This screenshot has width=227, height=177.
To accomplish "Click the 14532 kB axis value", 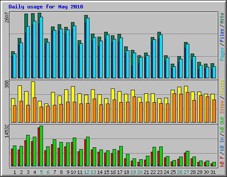I will (7, 131).
